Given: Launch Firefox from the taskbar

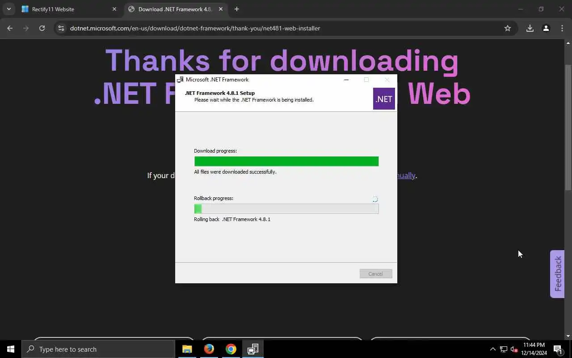Looking at the screenshot, I should tap(209, 349).
